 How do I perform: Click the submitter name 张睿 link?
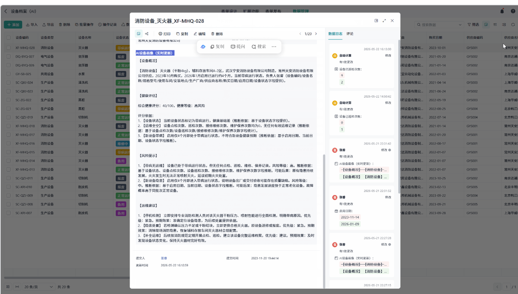164,258
